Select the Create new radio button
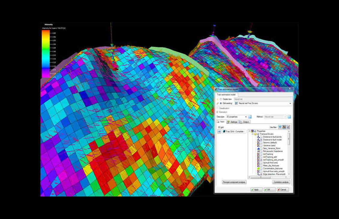 221,99
